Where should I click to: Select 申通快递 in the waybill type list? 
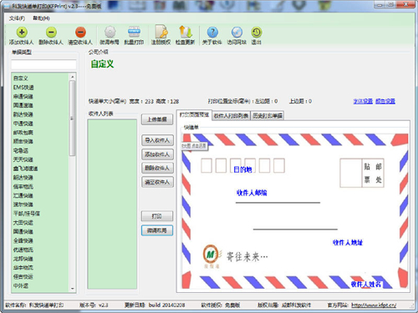point(23,97)
